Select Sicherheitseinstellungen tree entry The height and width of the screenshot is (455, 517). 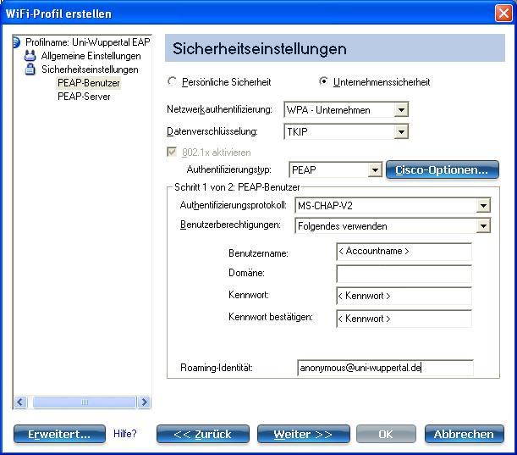[x=90, y=69]
